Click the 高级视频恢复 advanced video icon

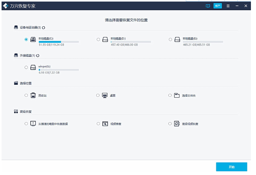point(177,124)
